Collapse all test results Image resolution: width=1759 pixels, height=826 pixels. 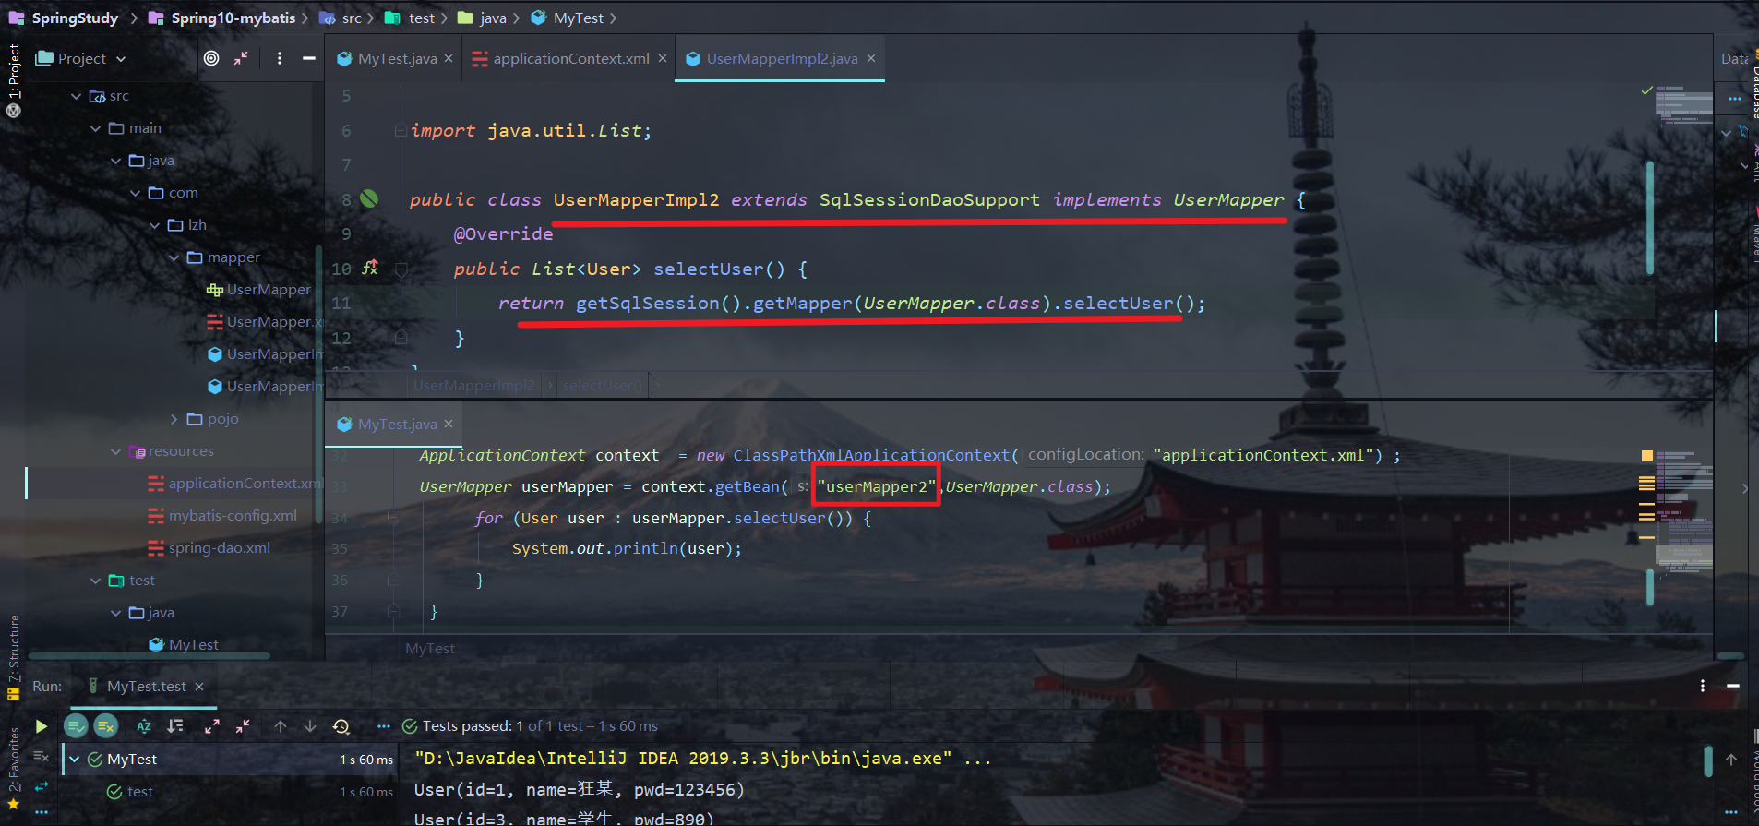point(243,726)
